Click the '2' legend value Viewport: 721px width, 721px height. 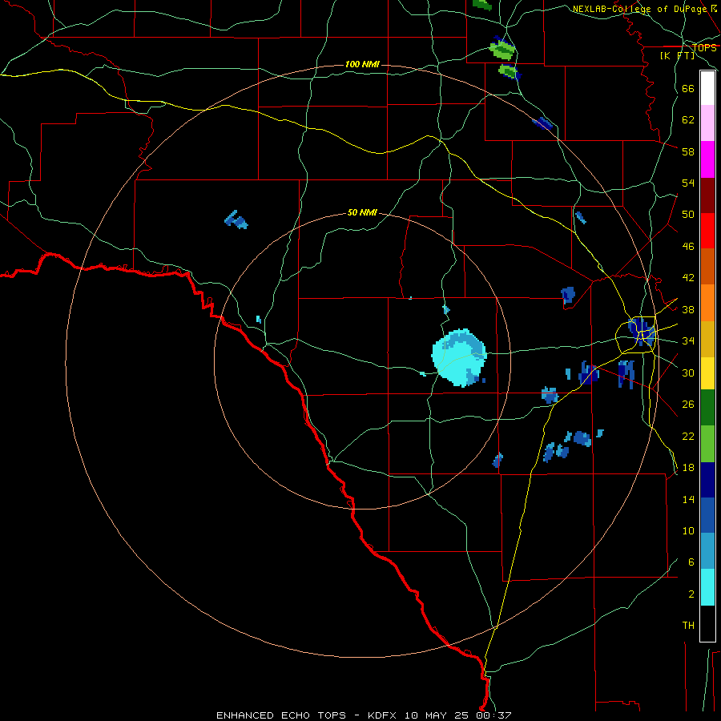tap(691, 594)
